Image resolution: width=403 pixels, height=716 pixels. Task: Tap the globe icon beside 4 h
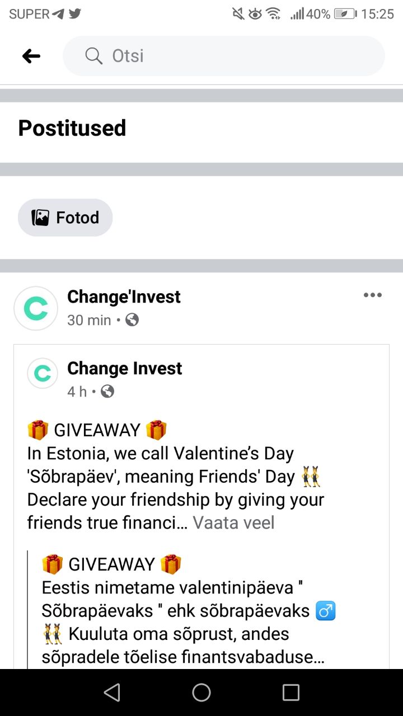pos(107,392)
